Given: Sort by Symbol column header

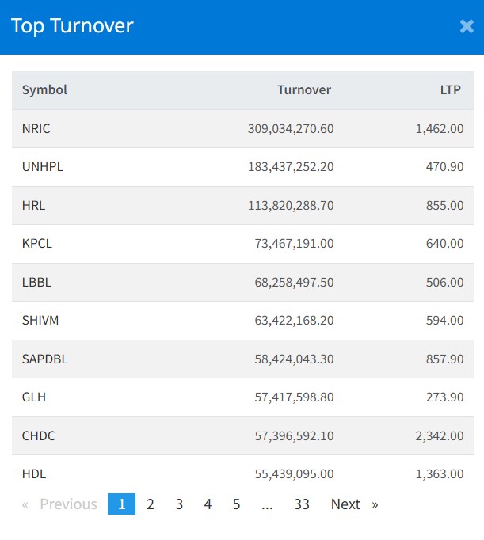Looking at the screenshot, I should (x=44, y=90).
